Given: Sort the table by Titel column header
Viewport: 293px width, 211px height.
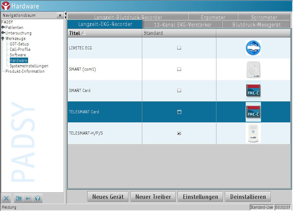Looking at the screenshot, I should pyautogui.click(x=74, y=33).
